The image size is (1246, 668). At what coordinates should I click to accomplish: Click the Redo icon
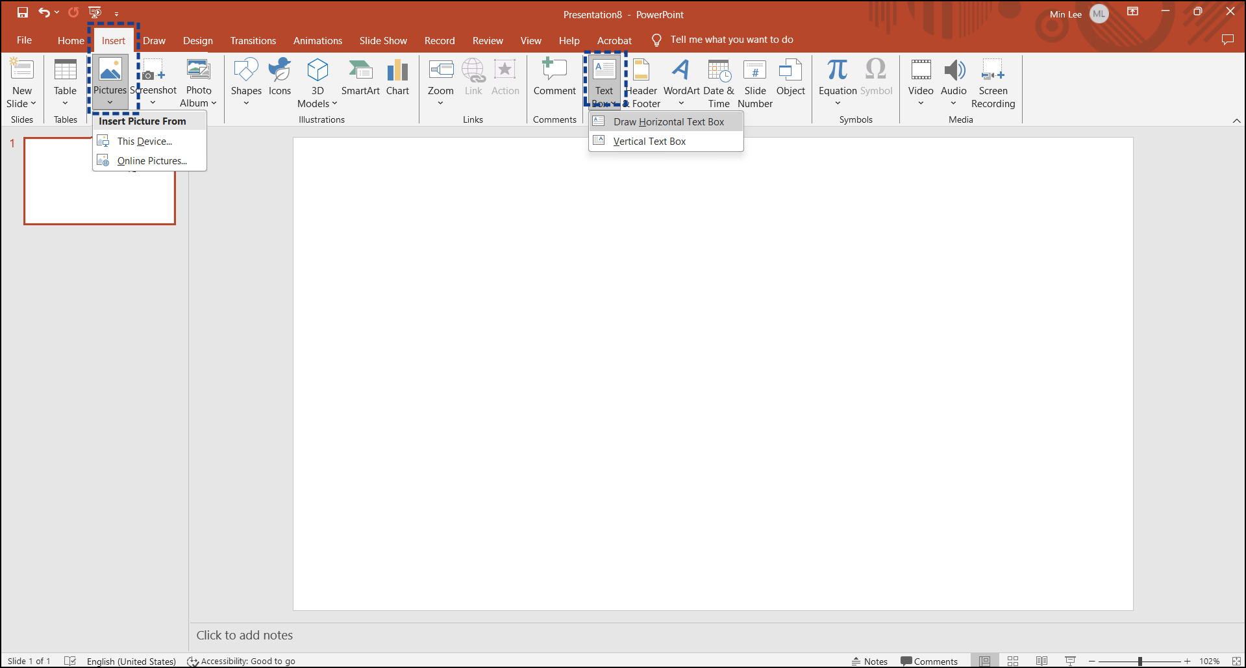pyautogui.click(x=73, y=12)
